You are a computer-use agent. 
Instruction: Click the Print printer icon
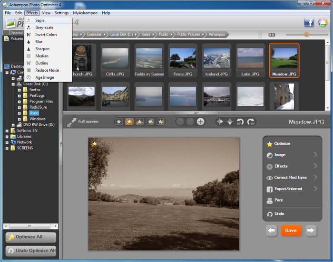[270, 200]
